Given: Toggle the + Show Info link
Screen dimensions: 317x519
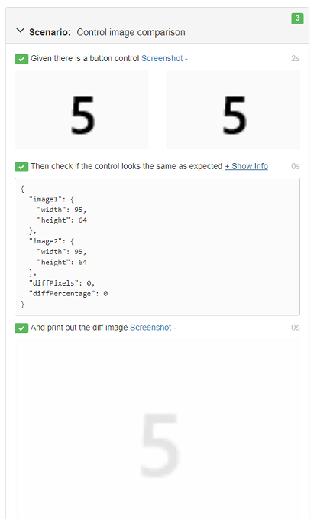Looking at the screenshot, I should (x=246, y=166).
